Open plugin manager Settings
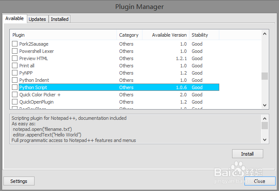279x191 pixels. 19,181
